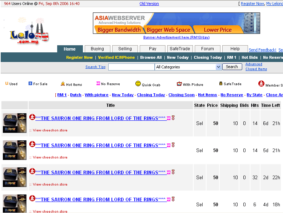This screenshot has width=283, height=213.
Task: Click the No Reserve legend icon
Action: (98, 84)
